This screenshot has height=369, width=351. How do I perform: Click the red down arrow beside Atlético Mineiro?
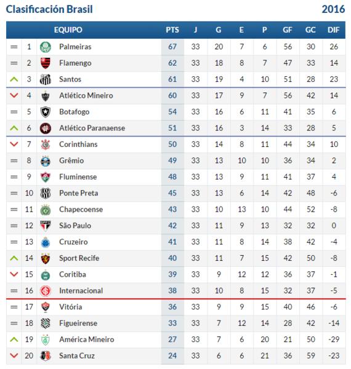pyautogui.click(x=14, y=95)
